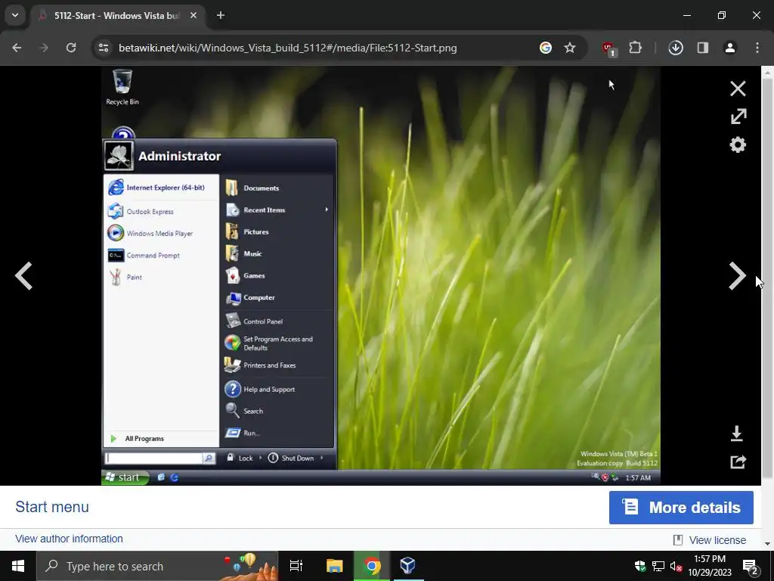
Task: Go back to the previous page
Action: pos(17,48)
